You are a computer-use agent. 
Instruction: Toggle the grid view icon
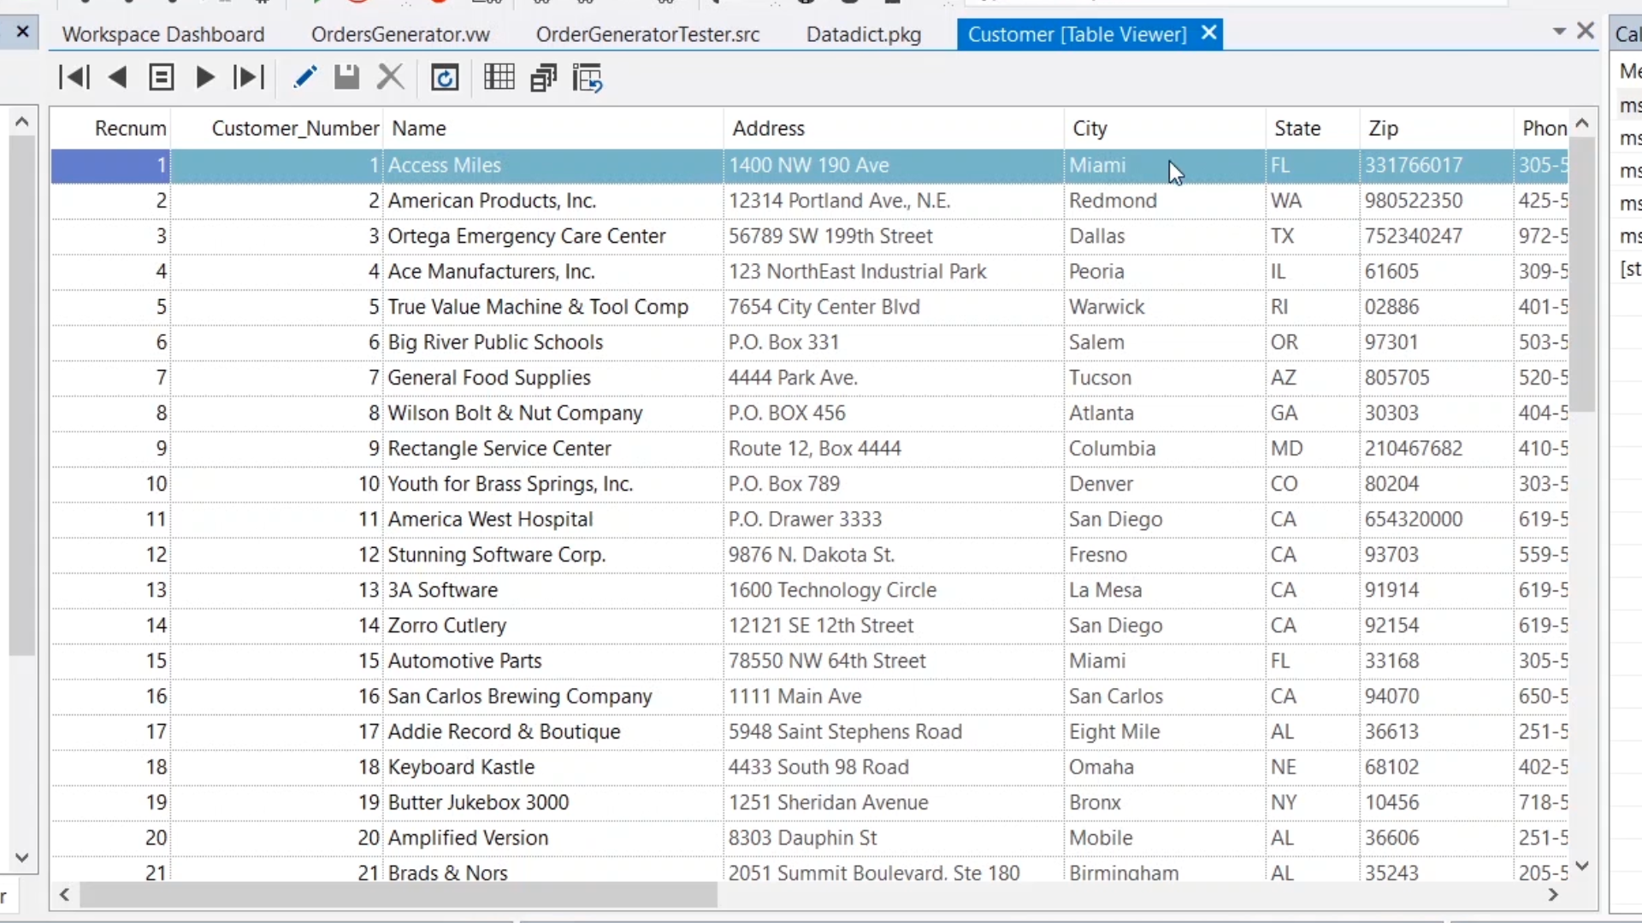[x=499, y=78]
